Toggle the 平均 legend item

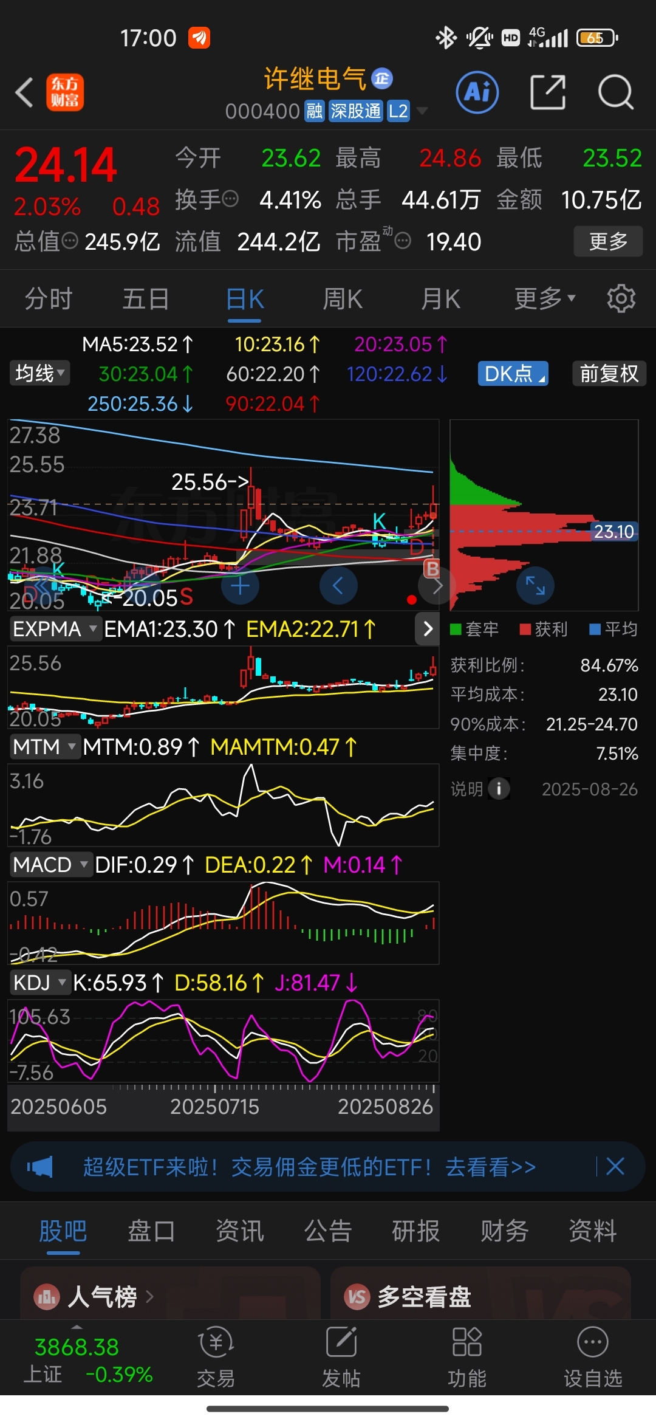click(613, 629)
